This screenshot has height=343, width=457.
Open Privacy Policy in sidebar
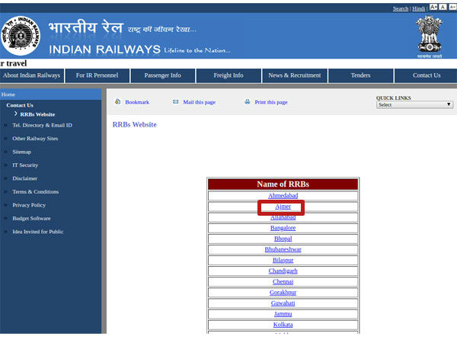tap(29, 205)
